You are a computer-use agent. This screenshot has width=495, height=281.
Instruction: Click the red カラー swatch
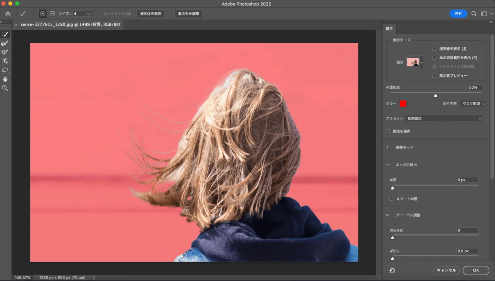click(x=403, y=104)
